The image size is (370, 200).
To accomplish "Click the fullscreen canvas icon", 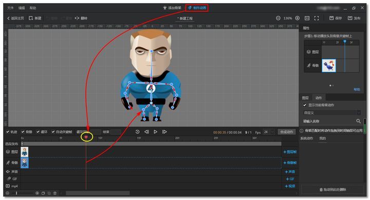I will coord(317,18).
